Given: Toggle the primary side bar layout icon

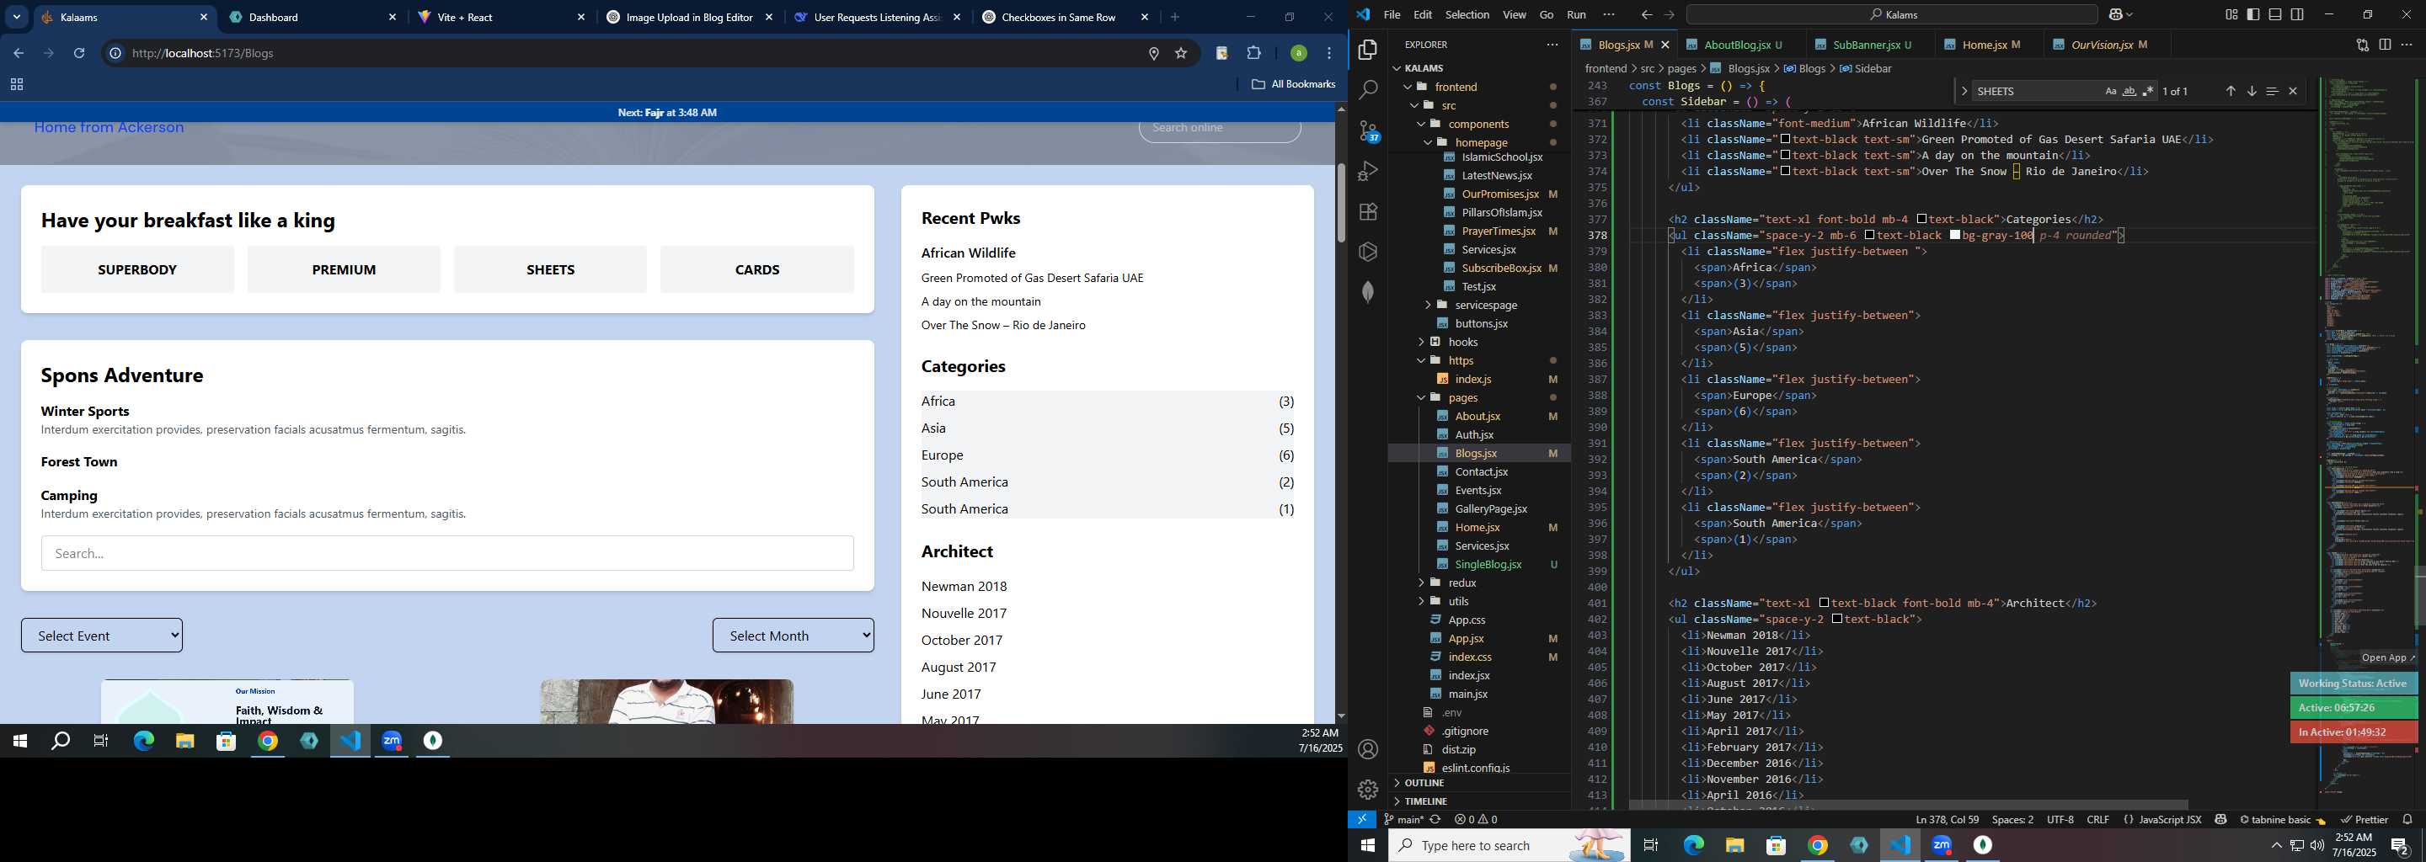Looking at the screenshot, I should [2252, 14].
